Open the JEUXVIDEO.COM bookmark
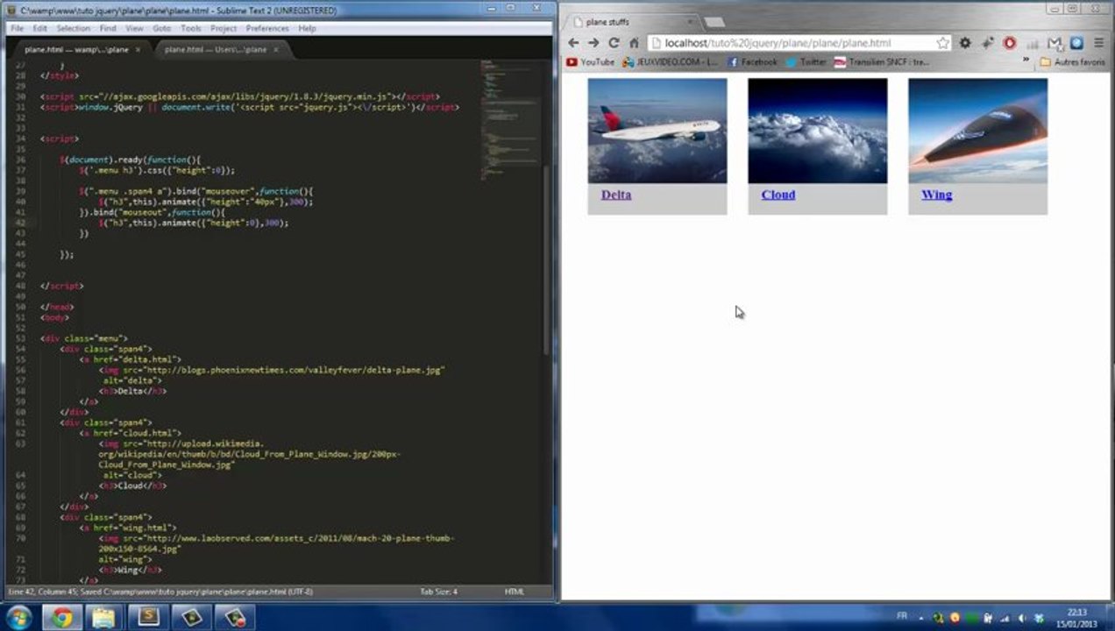 coord(670,62)
